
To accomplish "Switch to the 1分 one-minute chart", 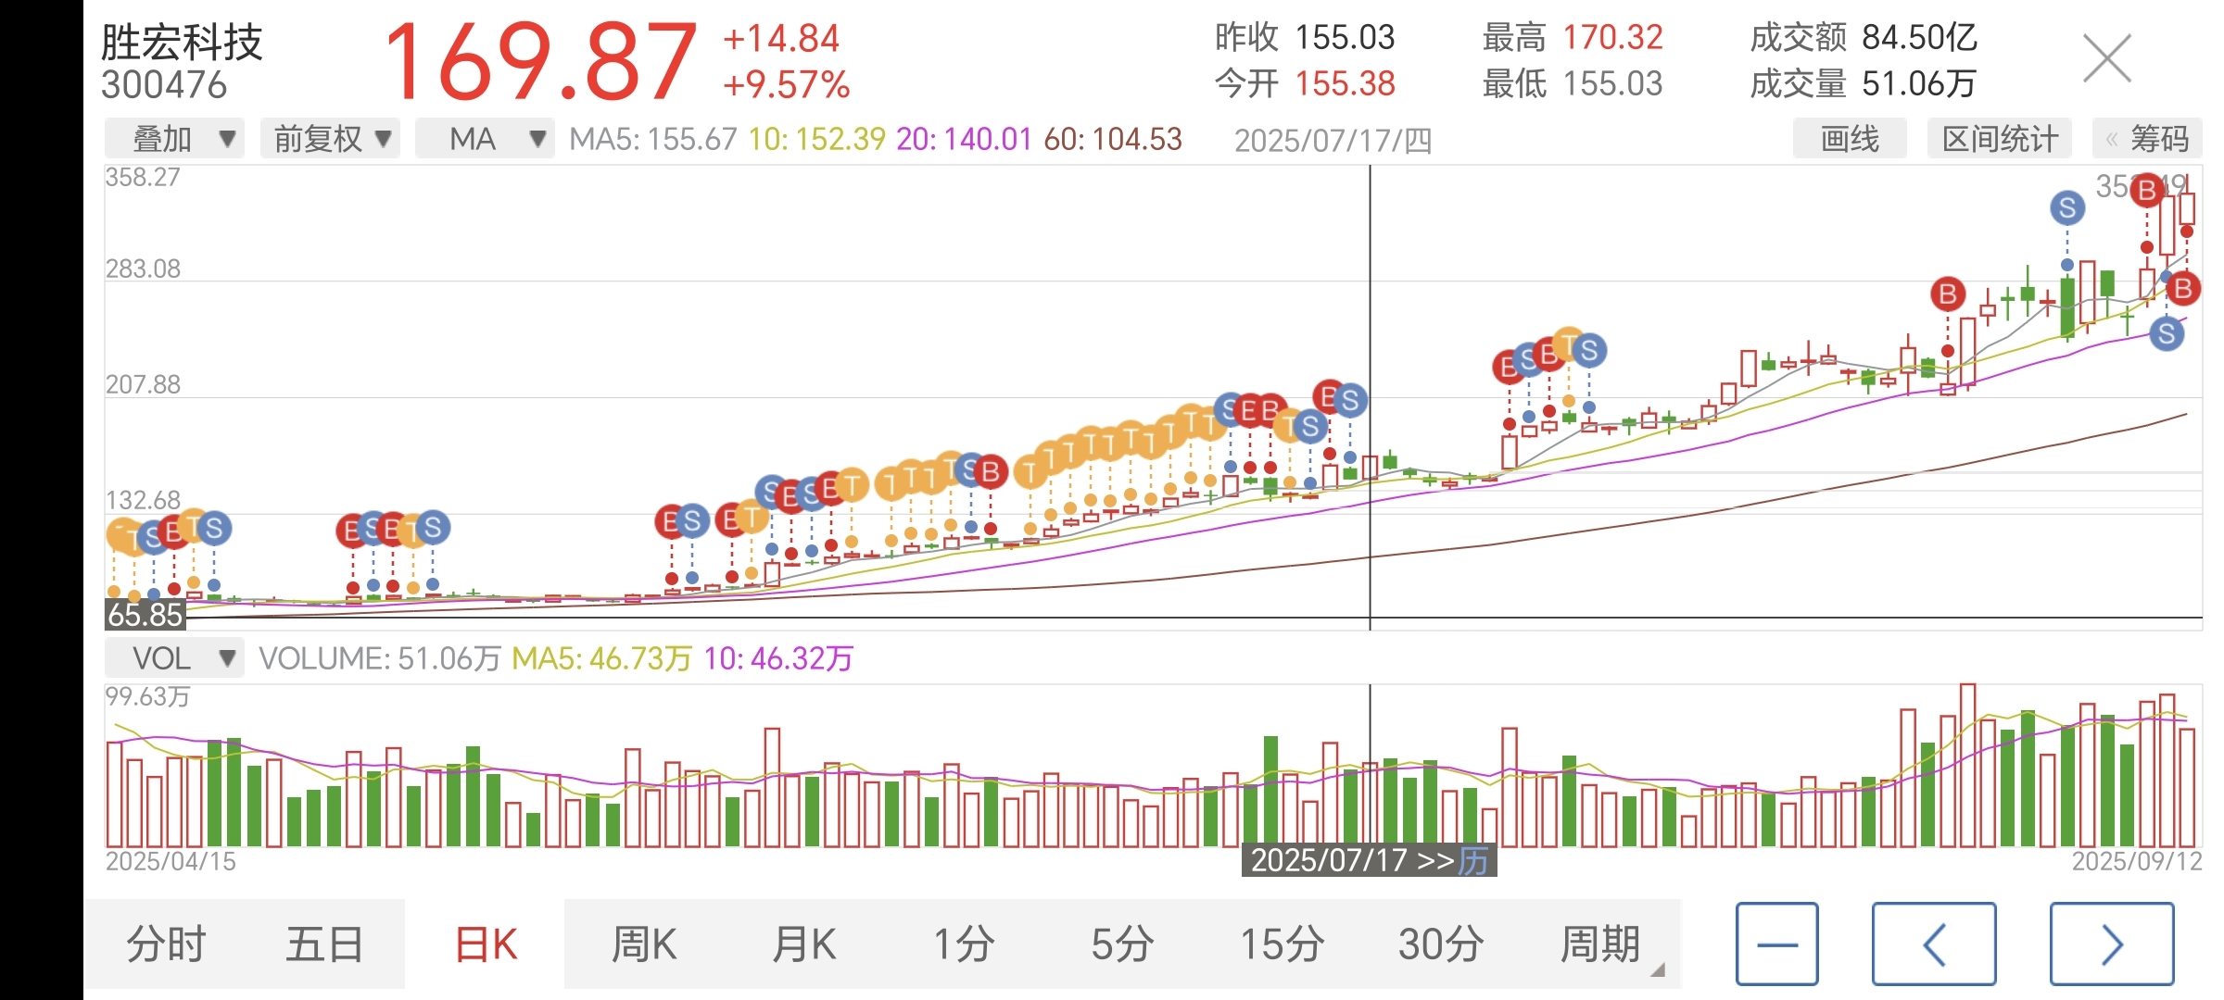I will pyautogui.click(x=964, y=944).
